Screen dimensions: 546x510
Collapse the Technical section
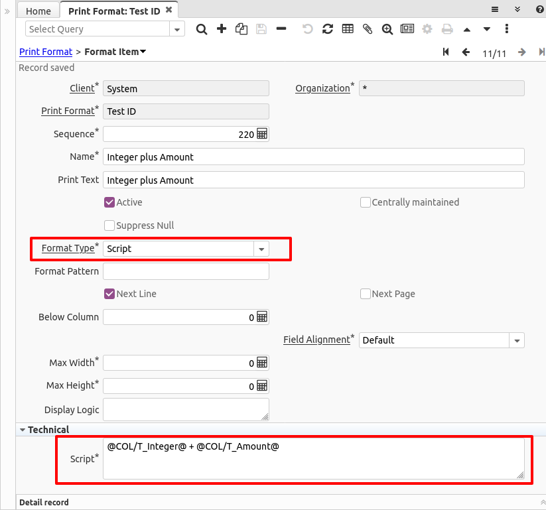coord(23,430)
